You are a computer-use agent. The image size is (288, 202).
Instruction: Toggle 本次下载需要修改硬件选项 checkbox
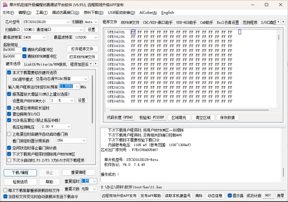(9, 73)
